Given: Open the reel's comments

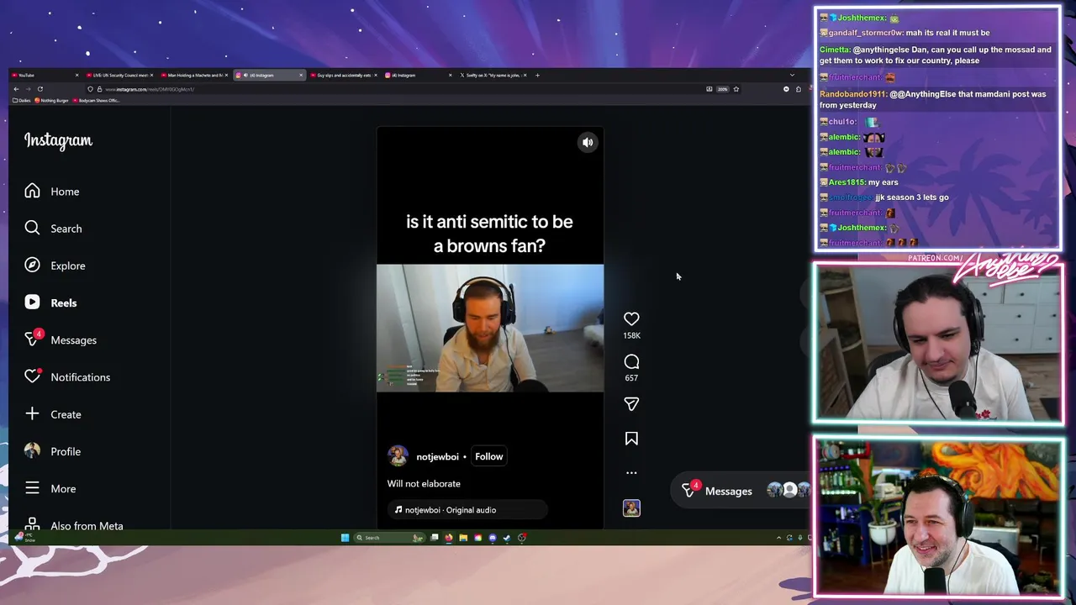Looking at the screenshot, I should click(631, 361).
